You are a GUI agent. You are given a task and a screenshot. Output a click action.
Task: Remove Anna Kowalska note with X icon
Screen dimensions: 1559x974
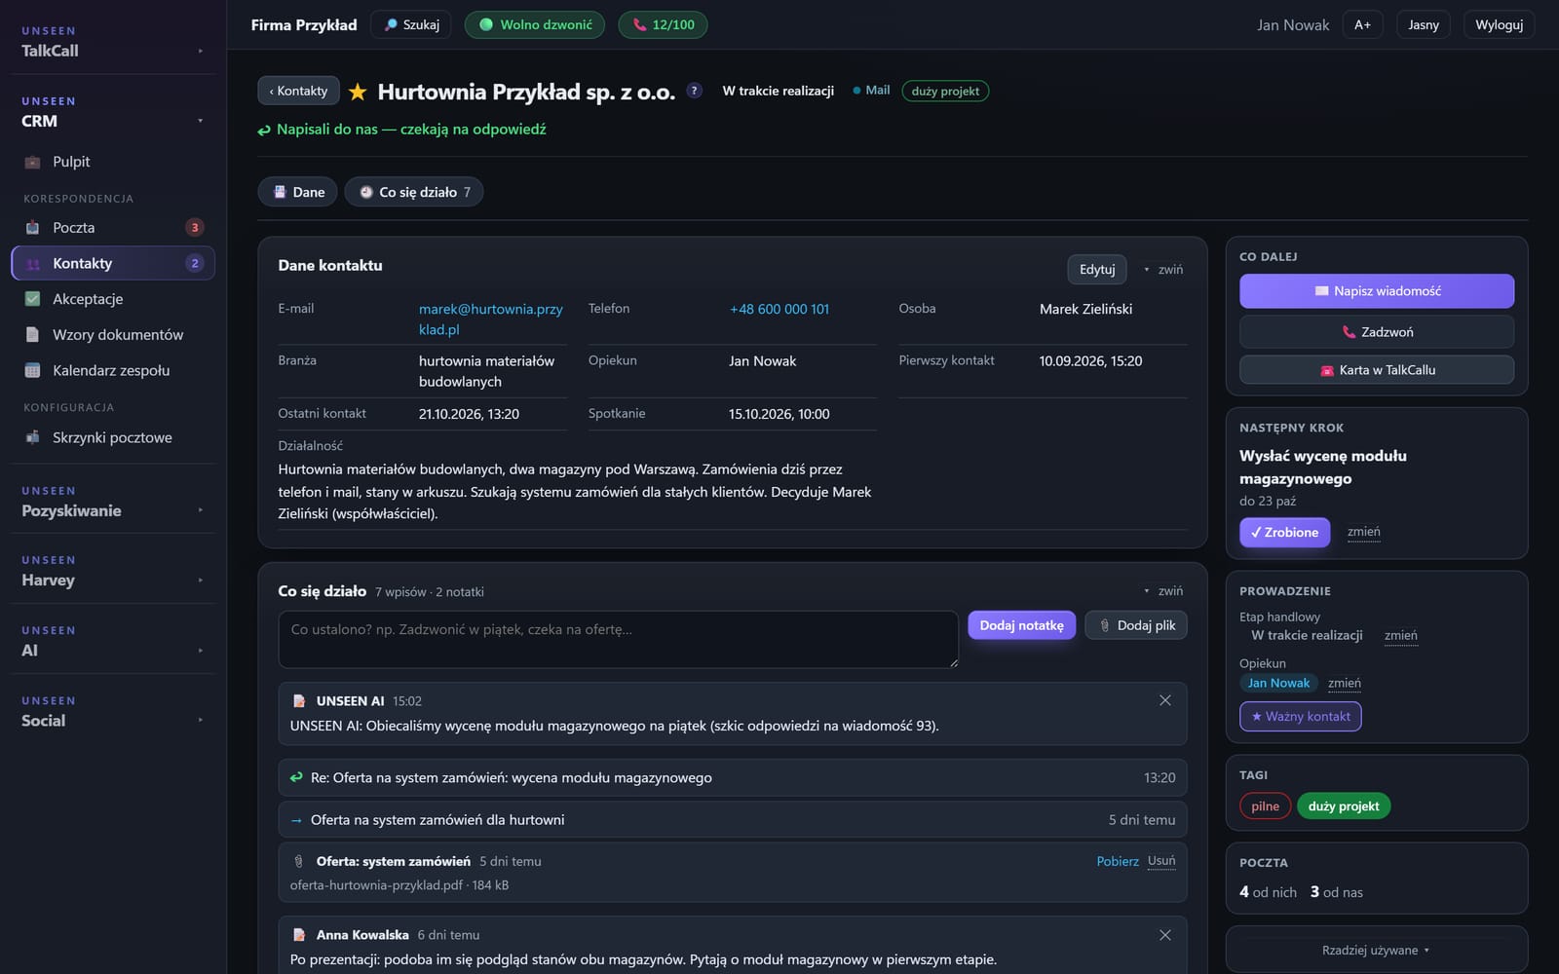pyautogui.click(x=1164, y=935)
